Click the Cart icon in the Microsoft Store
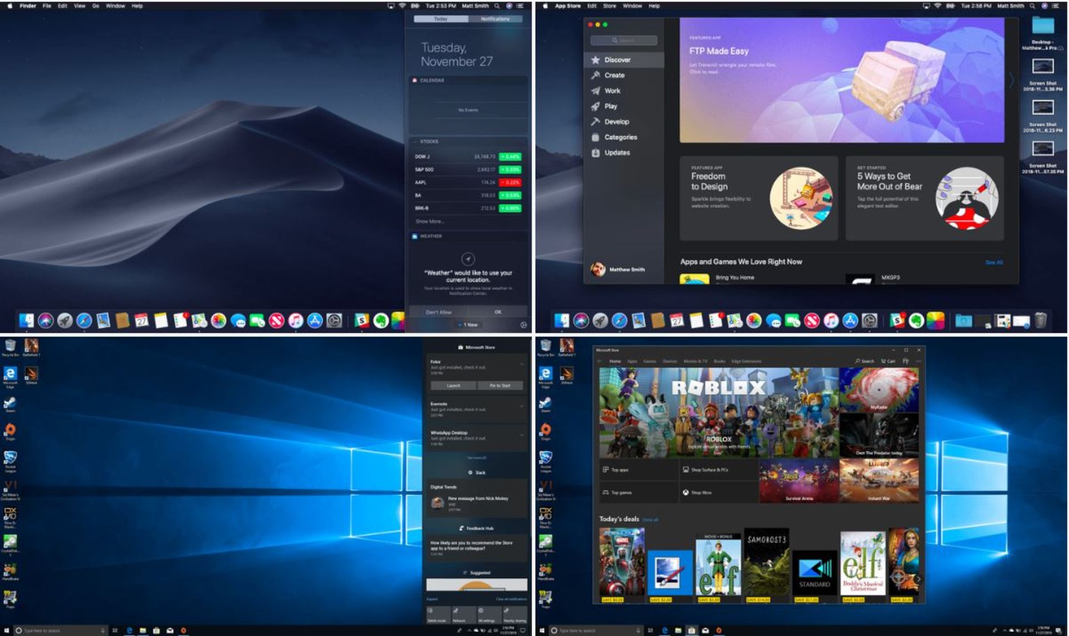The height and width of the screenshot is (636, 1069). point(888,361)
